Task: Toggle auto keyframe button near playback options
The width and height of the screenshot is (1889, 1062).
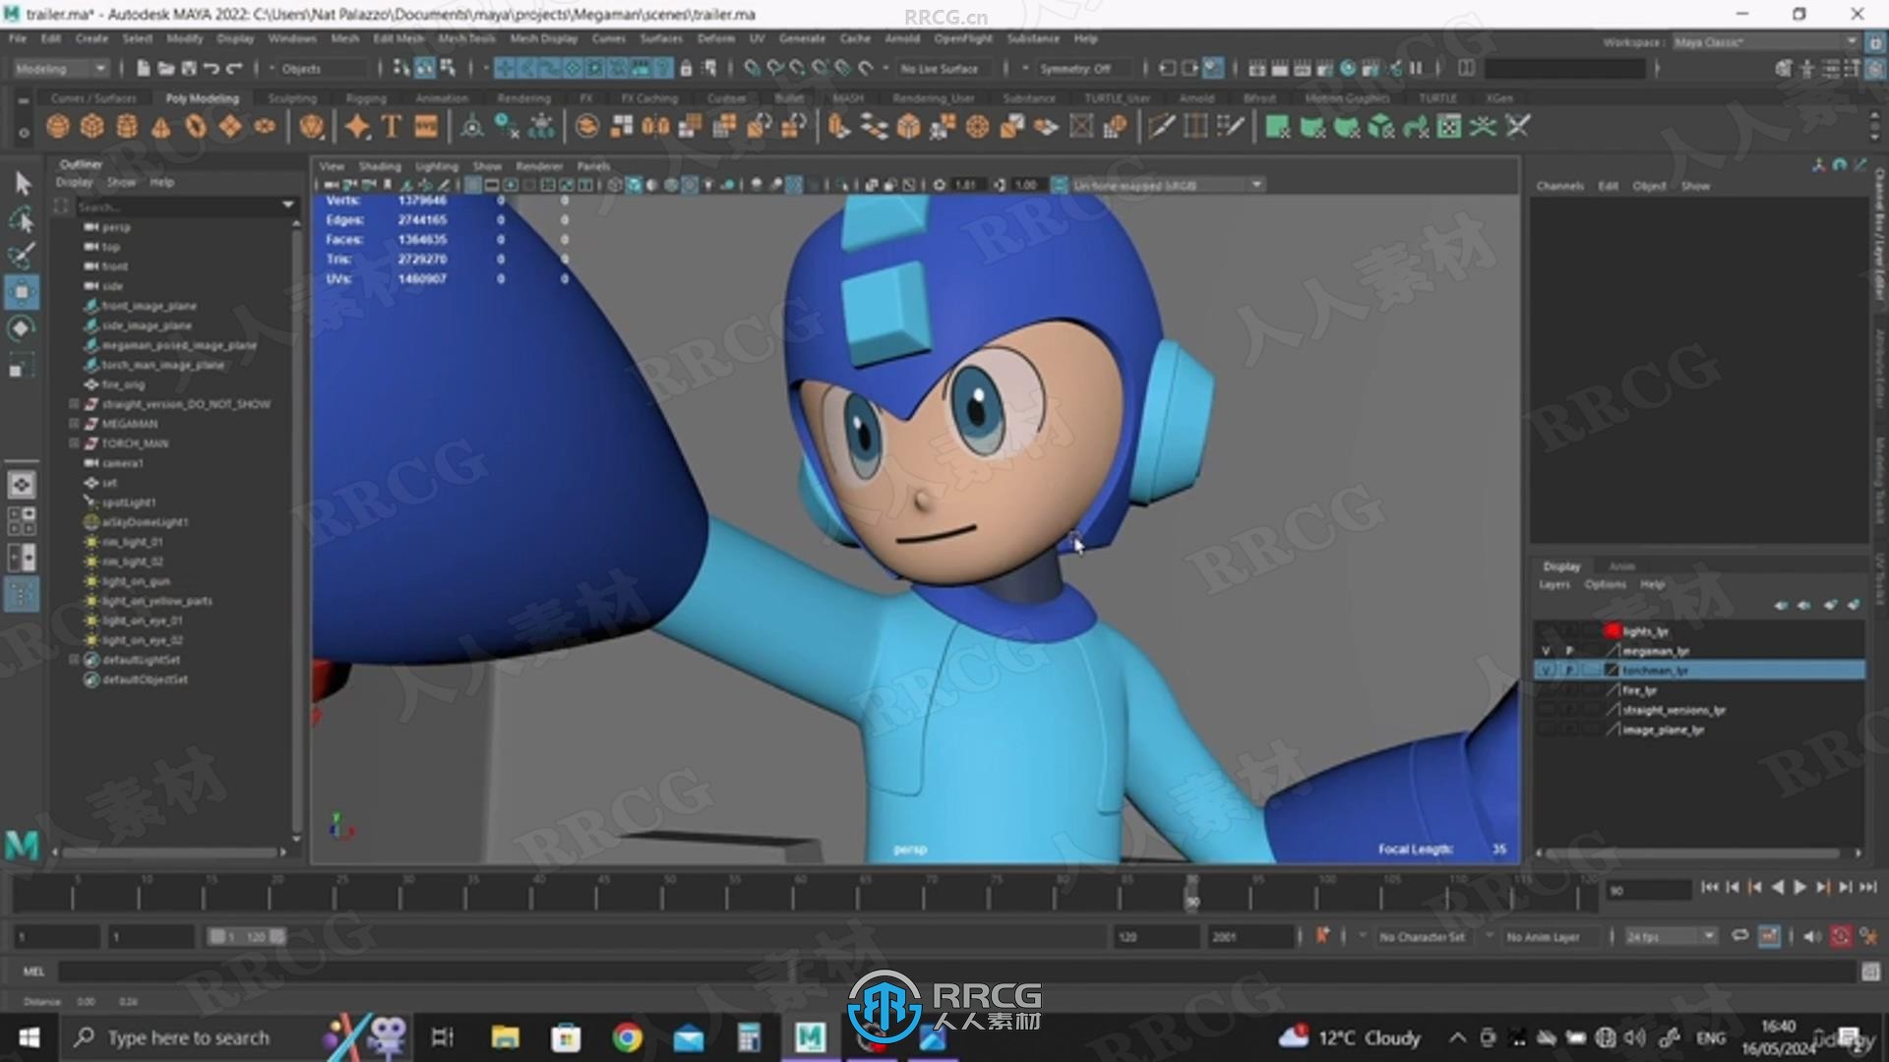Action: tap(1840, 937)
